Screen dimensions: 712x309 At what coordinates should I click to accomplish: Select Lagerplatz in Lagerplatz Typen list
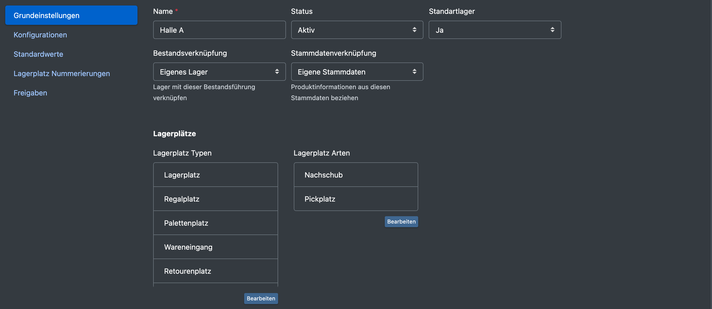(216, 175)
